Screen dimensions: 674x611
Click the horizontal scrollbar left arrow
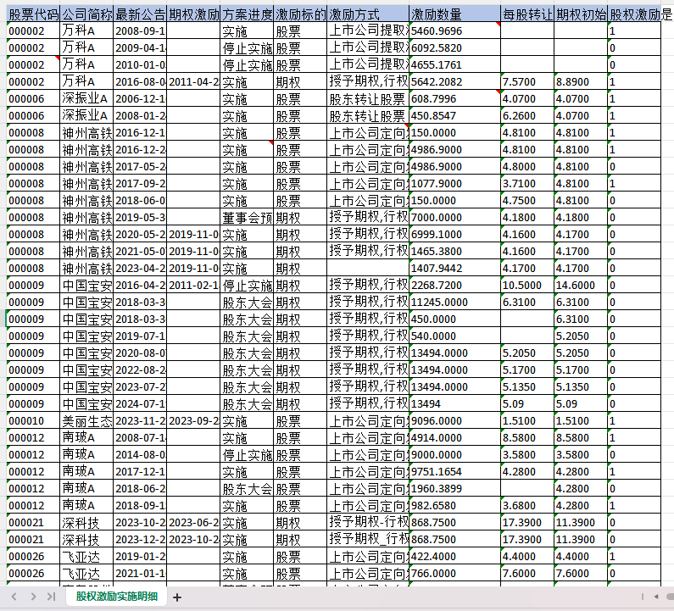[656, 597]
